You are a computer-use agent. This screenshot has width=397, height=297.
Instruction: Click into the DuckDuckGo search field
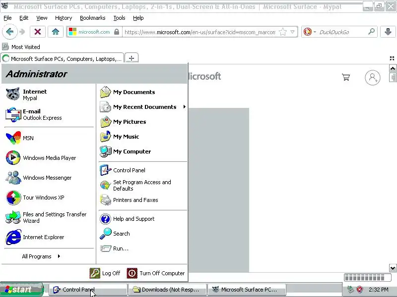pyautogui.click(x=342, y=32)
